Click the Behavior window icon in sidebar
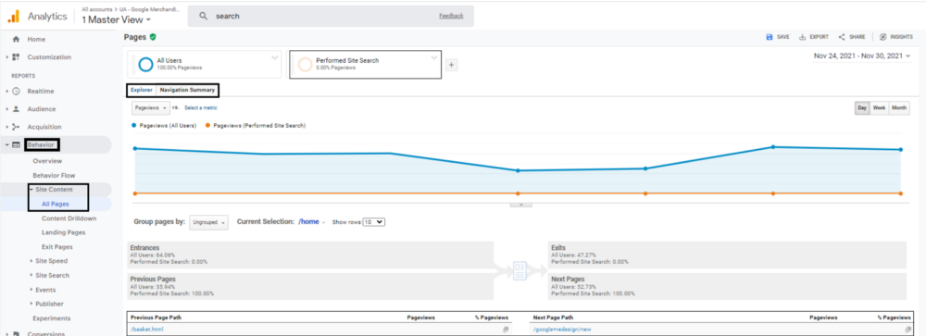 [16, 144]
